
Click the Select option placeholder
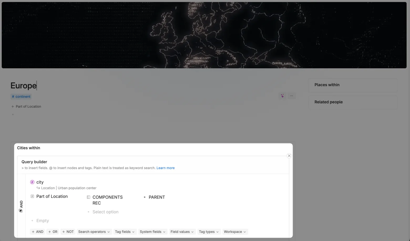[105, 212]
